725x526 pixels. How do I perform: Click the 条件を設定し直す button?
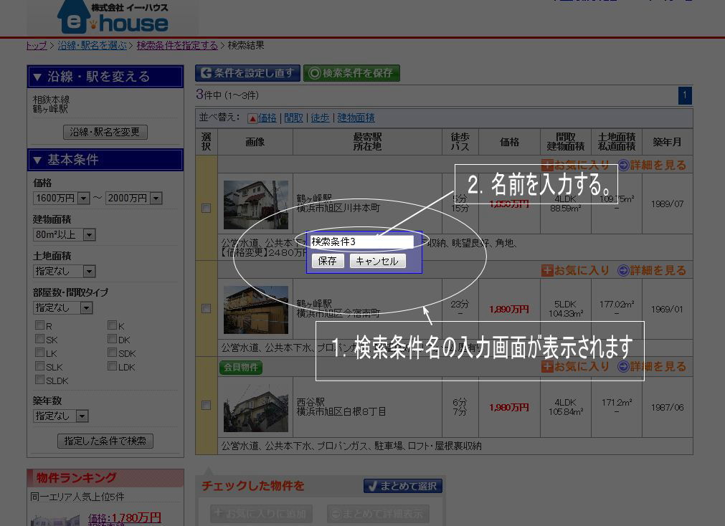(x=247, y=73)
